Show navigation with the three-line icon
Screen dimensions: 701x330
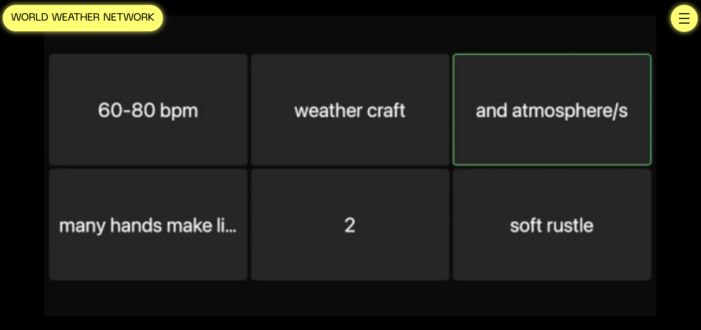click(684, 18)
